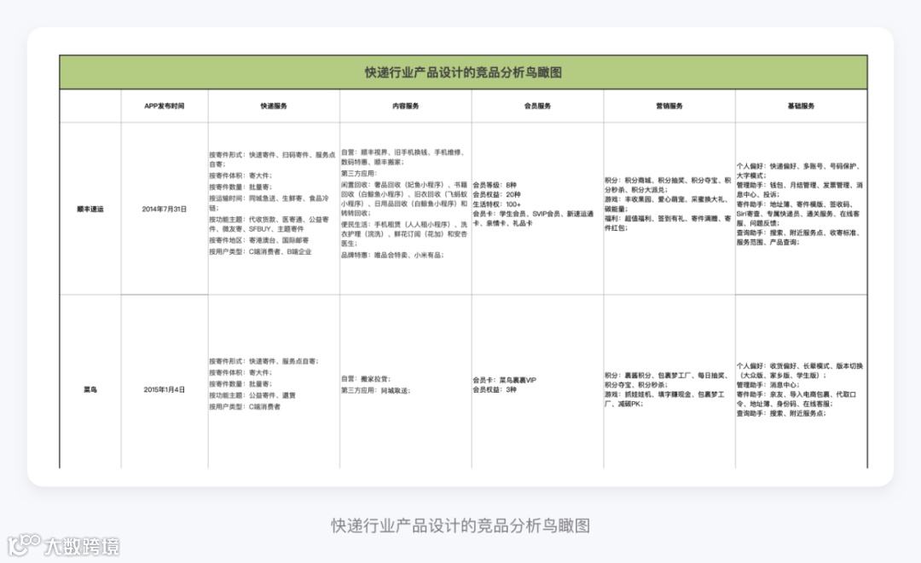
Task: Click the date cell 2014年7月31日
Action: pyautogui.click(x=165, y=210)
